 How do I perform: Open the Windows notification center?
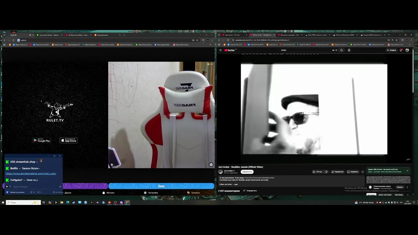pyautogui.click(x=414, y=202)
